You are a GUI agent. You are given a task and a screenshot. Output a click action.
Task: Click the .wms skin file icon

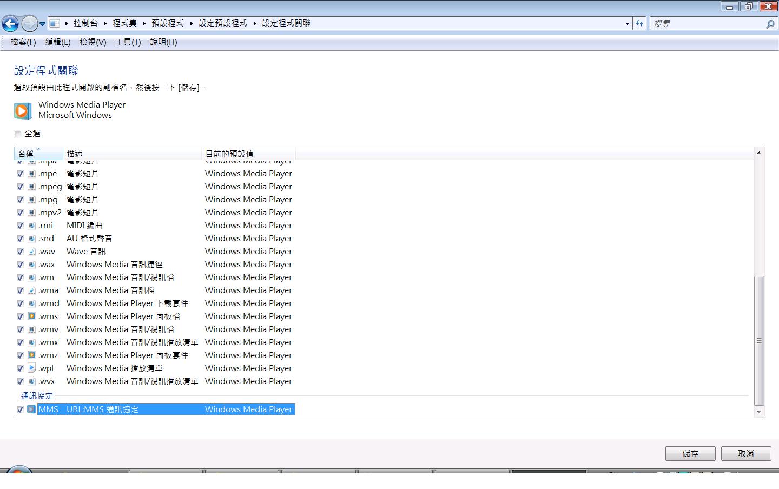[x=32, y=316]
